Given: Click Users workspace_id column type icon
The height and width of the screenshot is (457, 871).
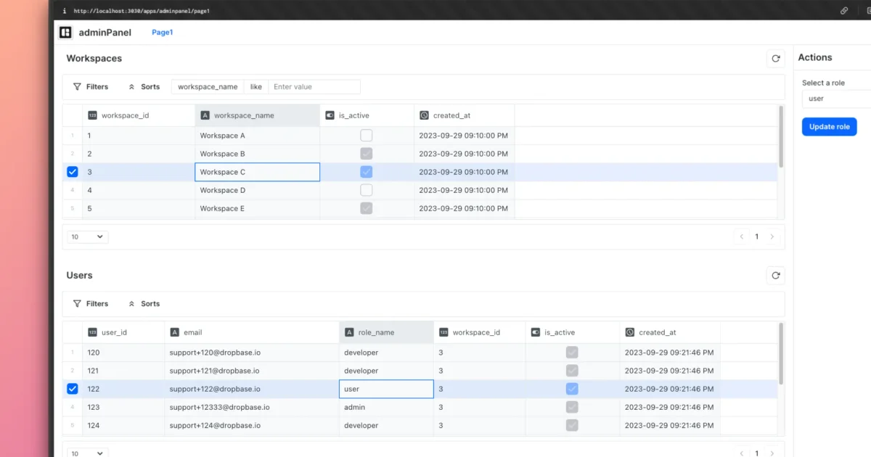Looking at the screenshot, I should pos(443,332).
